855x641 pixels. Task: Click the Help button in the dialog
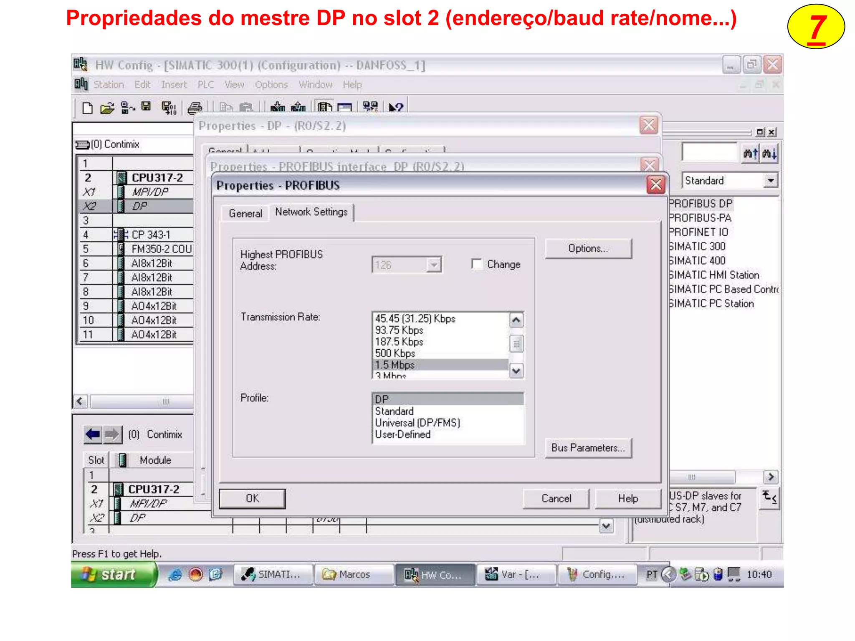(x=628, y=498)
